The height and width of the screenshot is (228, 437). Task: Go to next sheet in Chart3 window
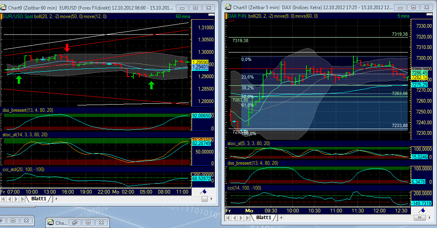[241, 218]
